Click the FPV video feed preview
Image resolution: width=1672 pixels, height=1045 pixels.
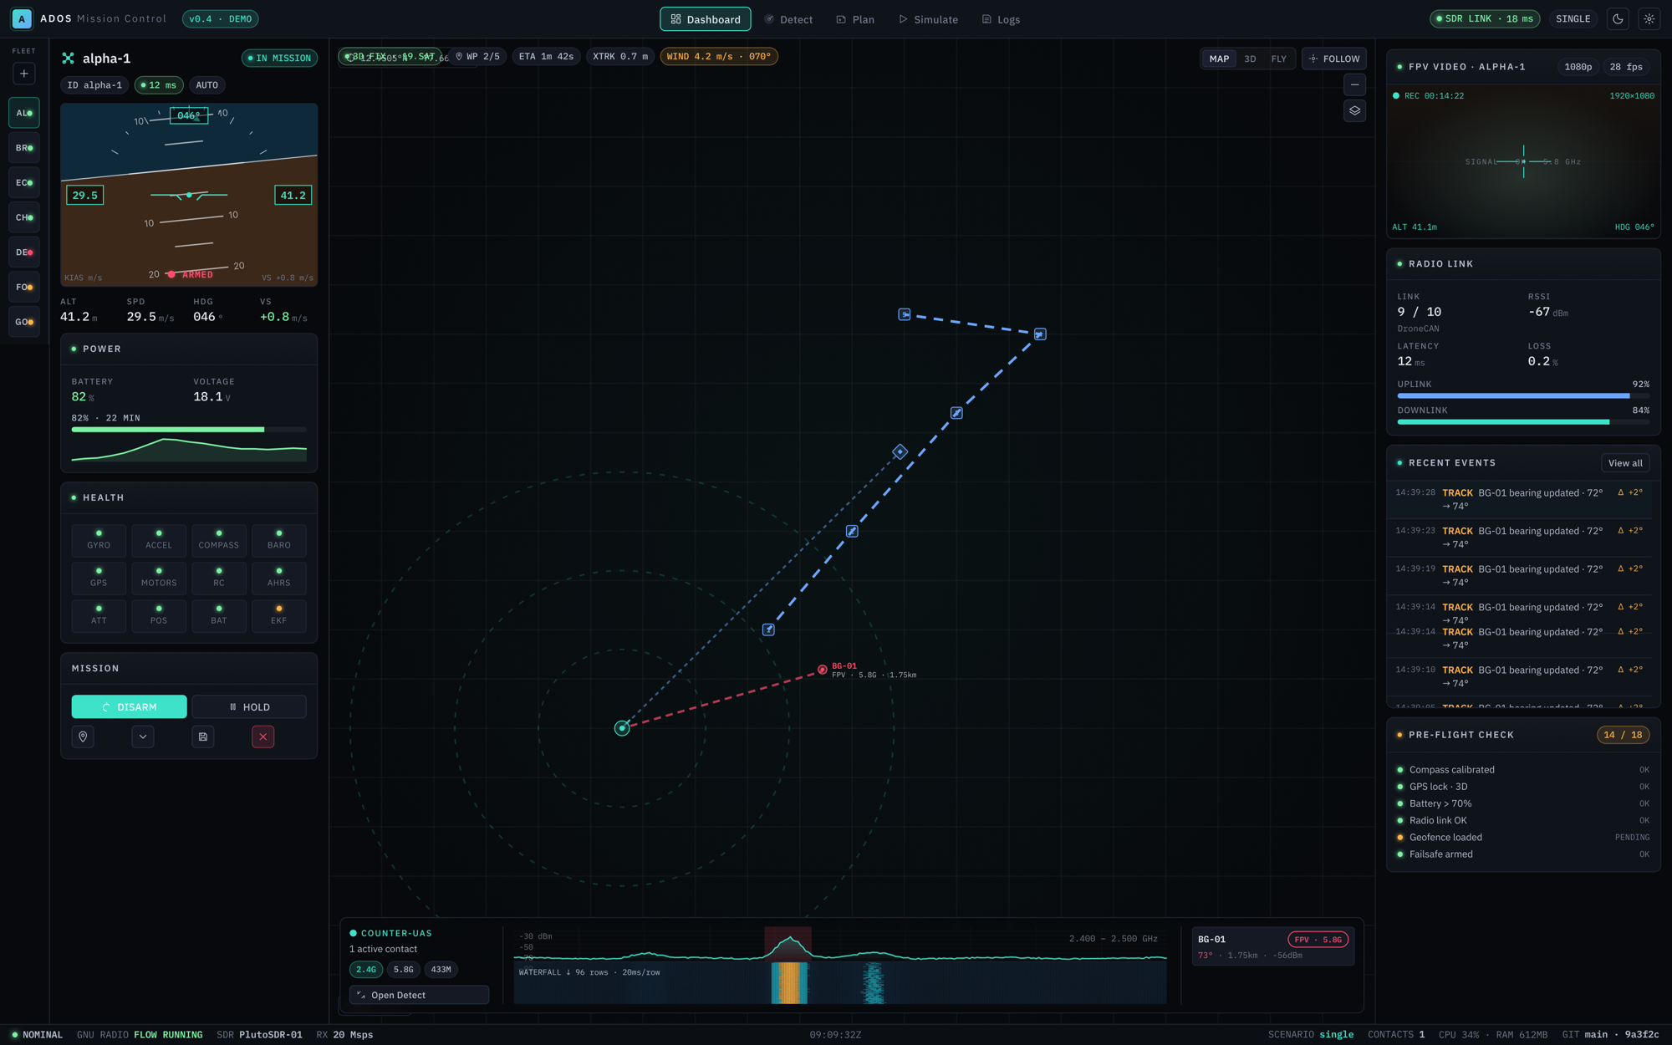[x=1523, y=161]
